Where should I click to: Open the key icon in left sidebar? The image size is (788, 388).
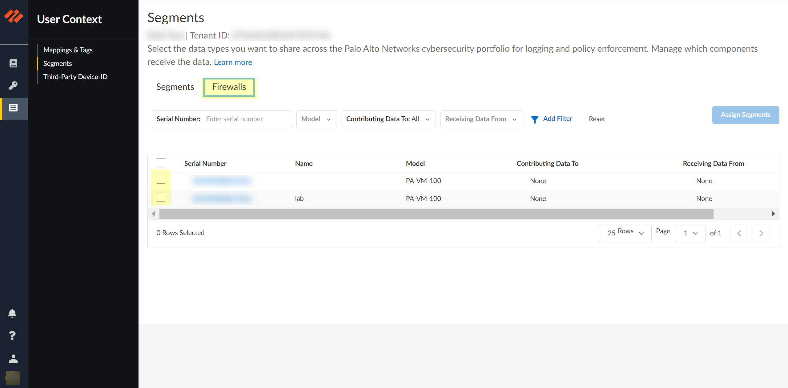coord(13,85)
